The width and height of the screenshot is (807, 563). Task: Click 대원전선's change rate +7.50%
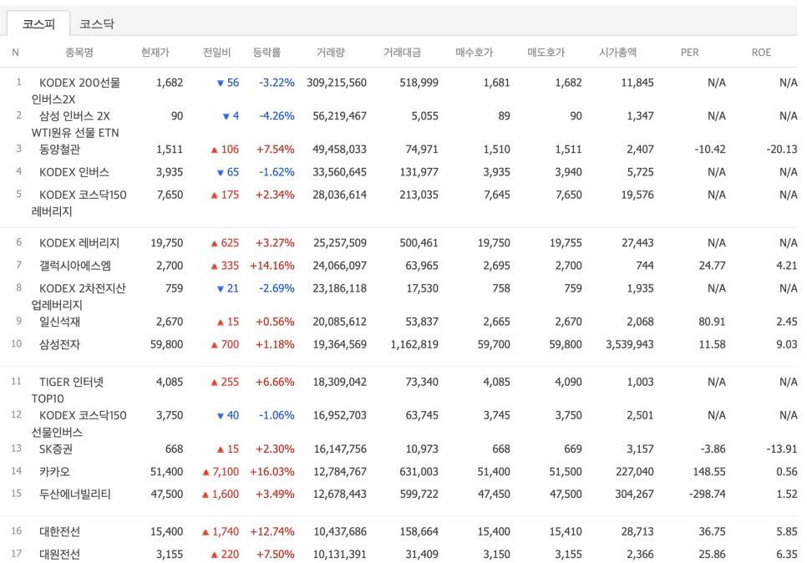276,555
